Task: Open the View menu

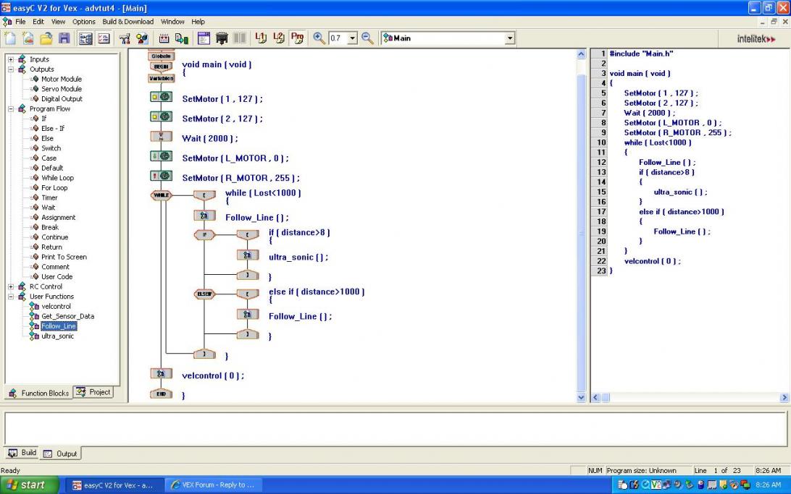Action: tap(58, 22)
